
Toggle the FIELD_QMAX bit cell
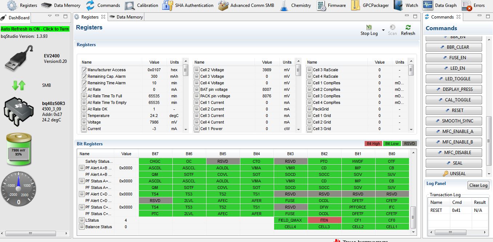(290, 220)
